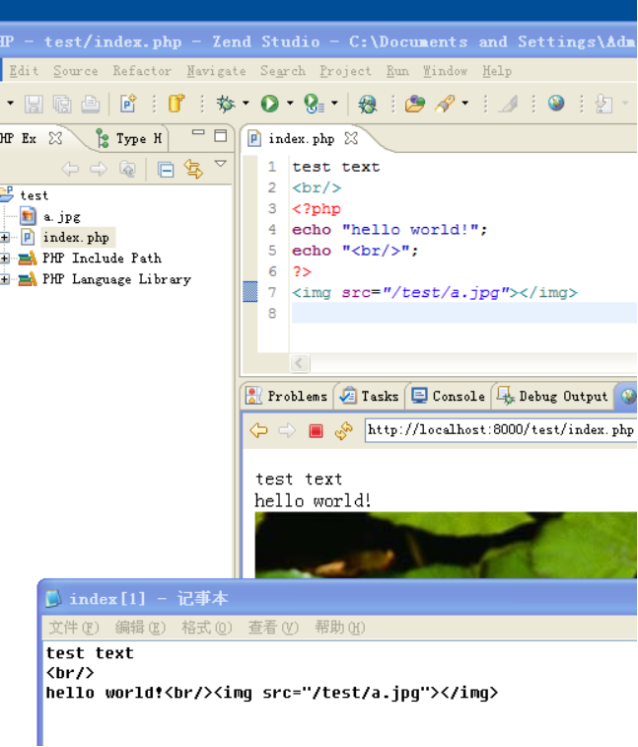Maximize the PHP Explorer panel
This screenshot has width=638, height=747.
[x=221, y=136]
